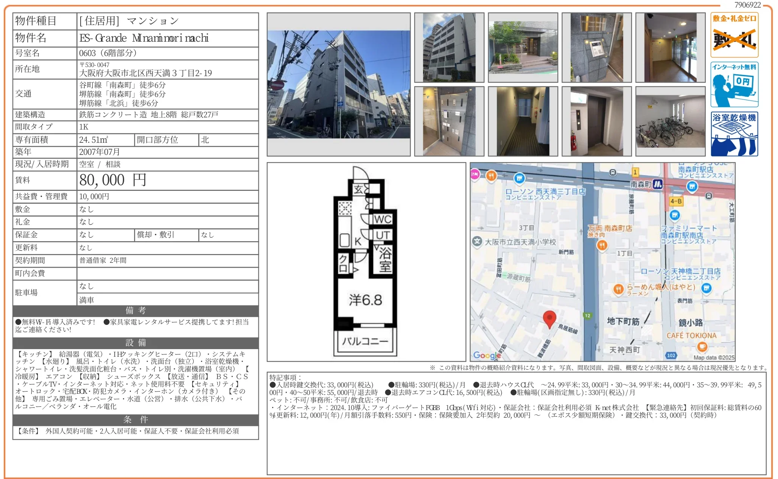Click the CAFE TOKIONA map marker
This screenshot has height=479, width=778.
point(702,346)
